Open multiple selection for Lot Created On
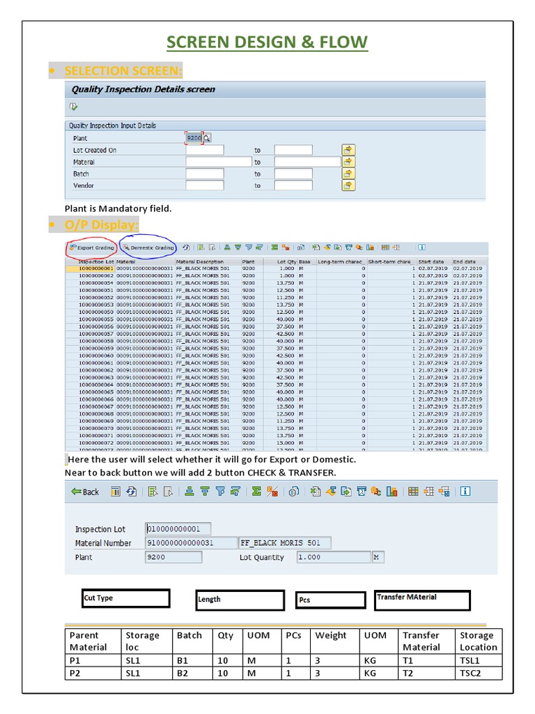Viewport: 535px width, 714px height. pos(348,150)
